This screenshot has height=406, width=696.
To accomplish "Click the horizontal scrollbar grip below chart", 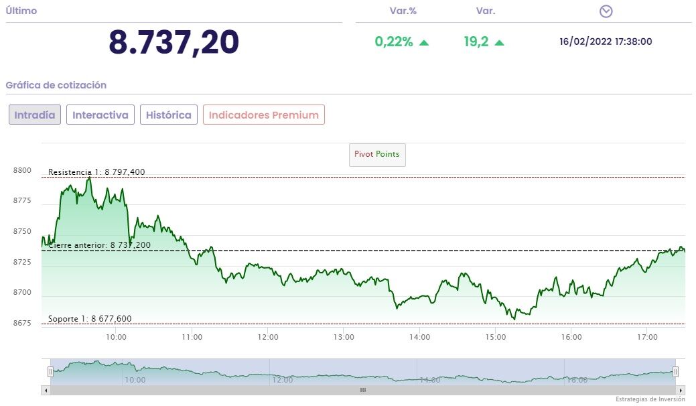I will (x=363, y=390).
